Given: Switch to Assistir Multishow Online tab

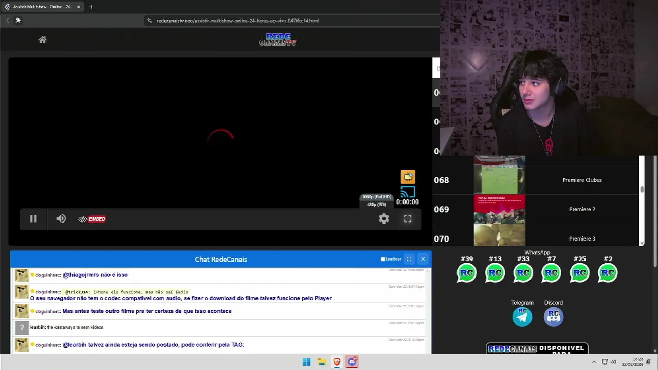Looking at the screenshot, I should pyautogui.click(x=42, y=7).
